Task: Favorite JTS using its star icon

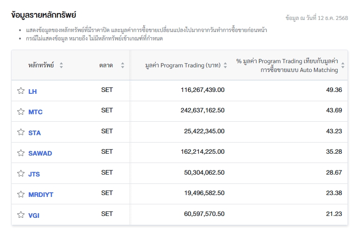Action: click(20, 174)
